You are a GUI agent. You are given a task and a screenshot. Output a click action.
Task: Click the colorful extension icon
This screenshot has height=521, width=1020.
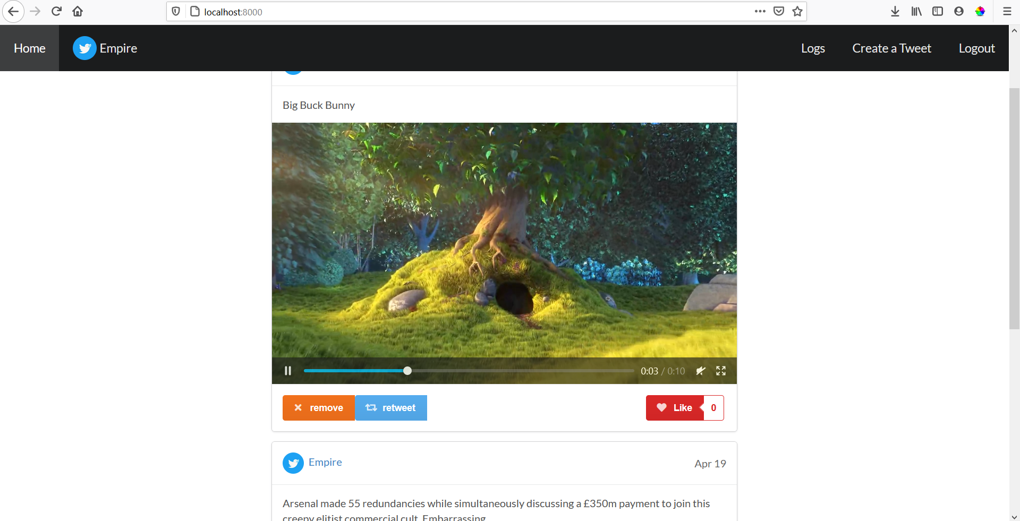tap(980, 11)
